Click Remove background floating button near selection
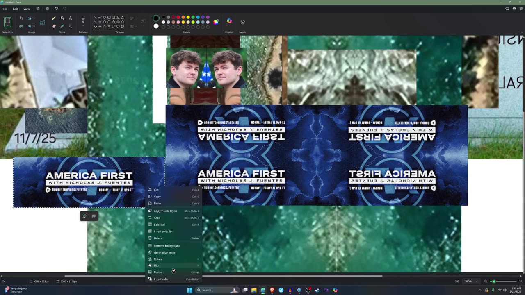The image size is (525, 295). click(94, 216)
